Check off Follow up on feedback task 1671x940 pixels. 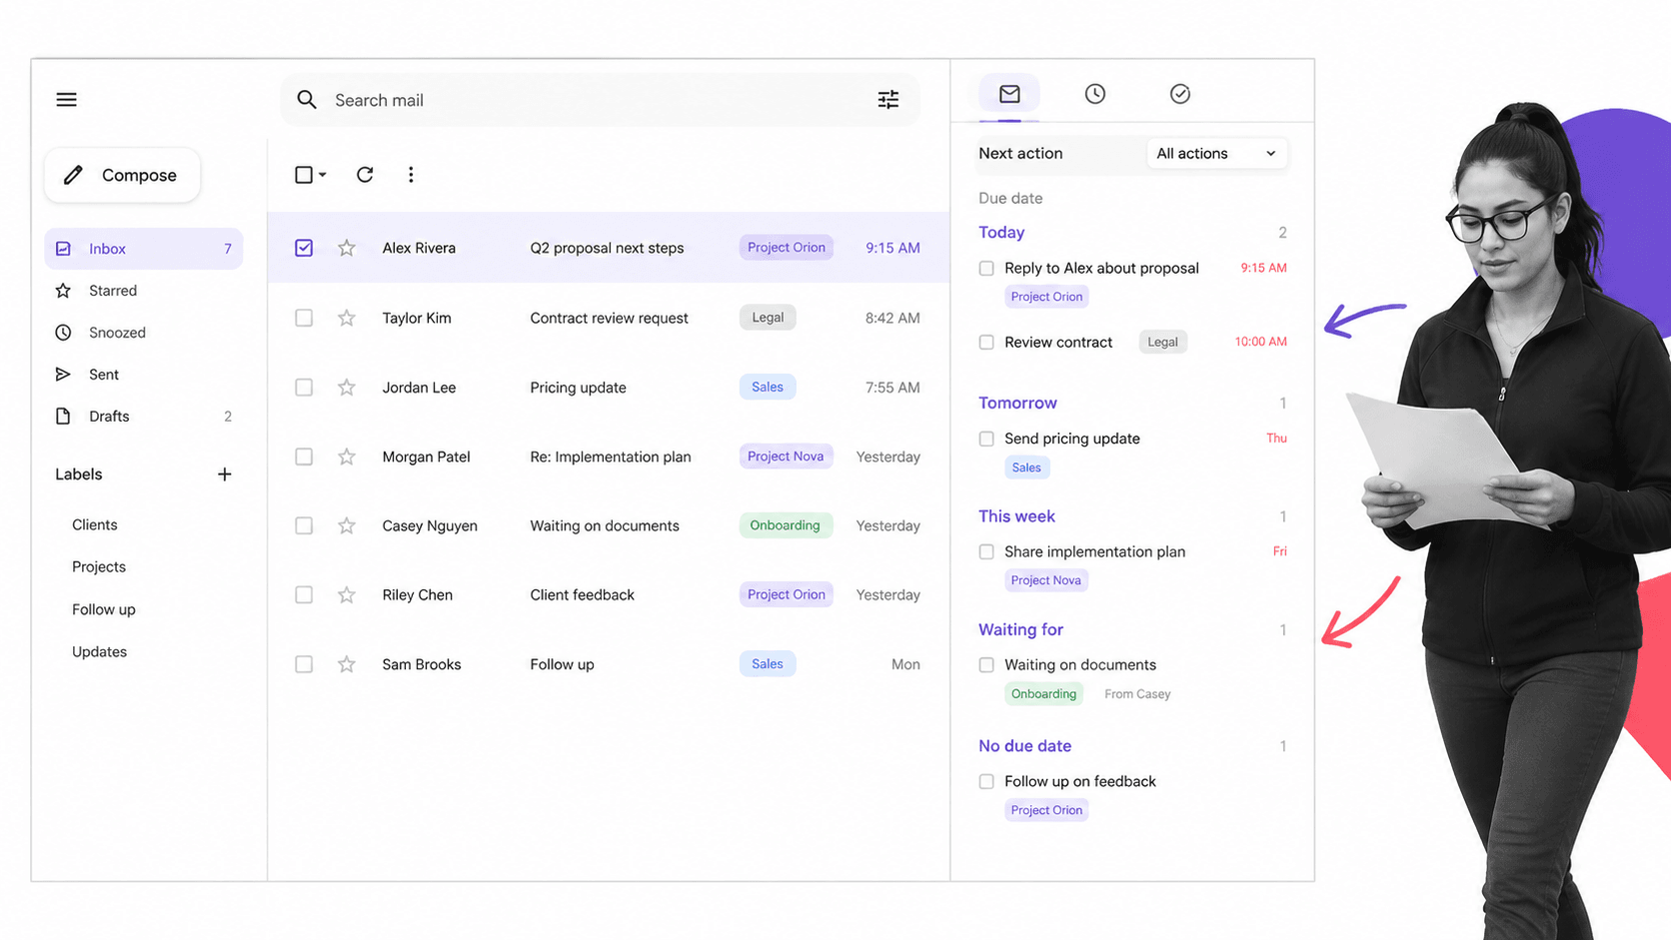pyautogui.click(x=986, y=782)
